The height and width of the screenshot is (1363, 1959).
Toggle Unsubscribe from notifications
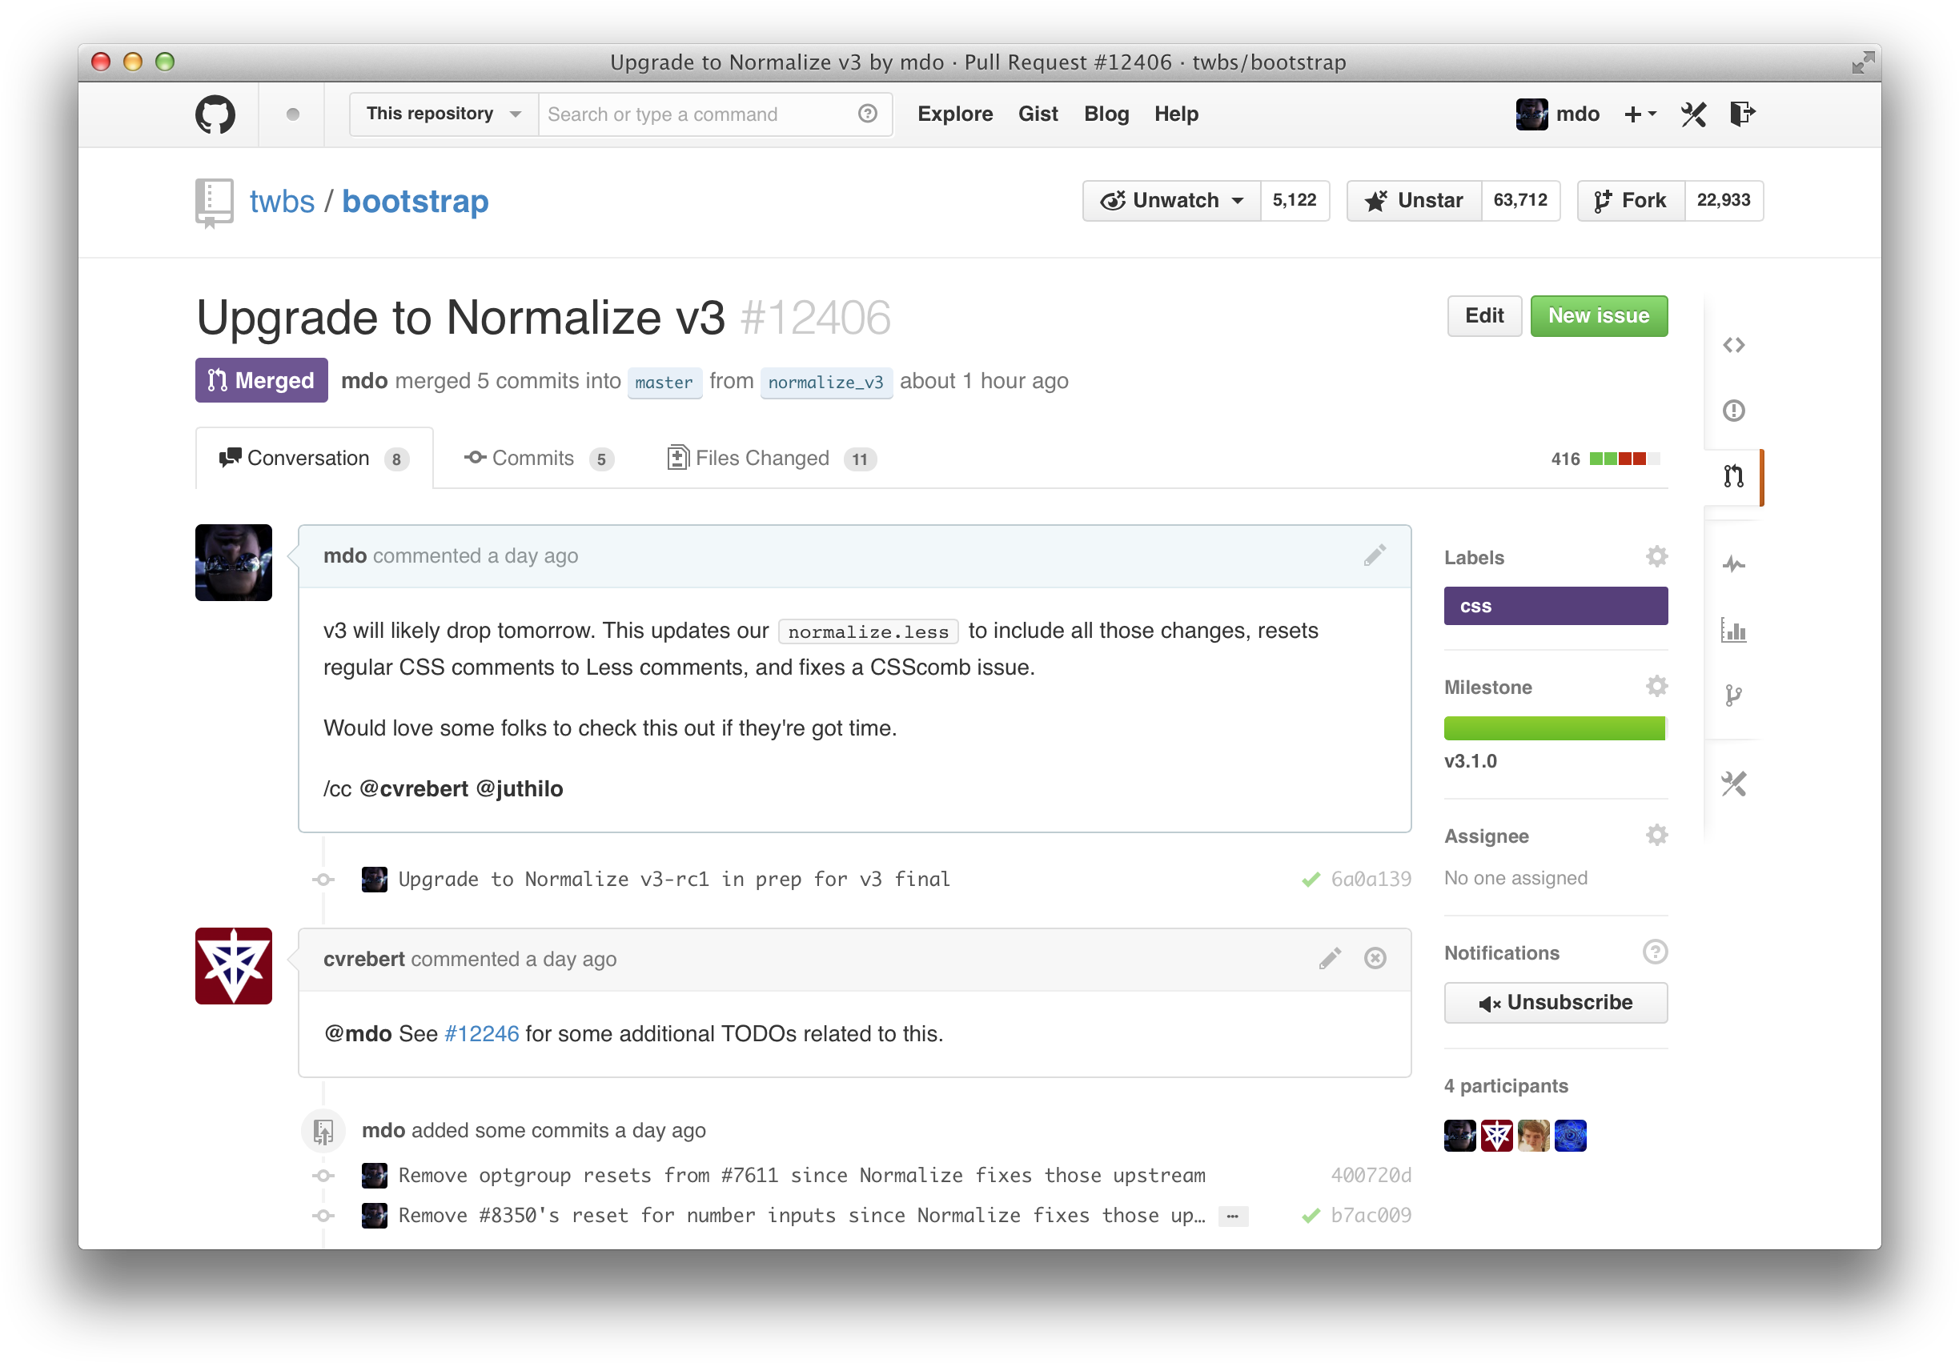[1555, 1002]
